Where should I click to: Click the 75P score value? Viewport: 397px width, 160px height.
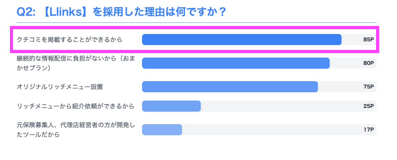coord(368,87)
